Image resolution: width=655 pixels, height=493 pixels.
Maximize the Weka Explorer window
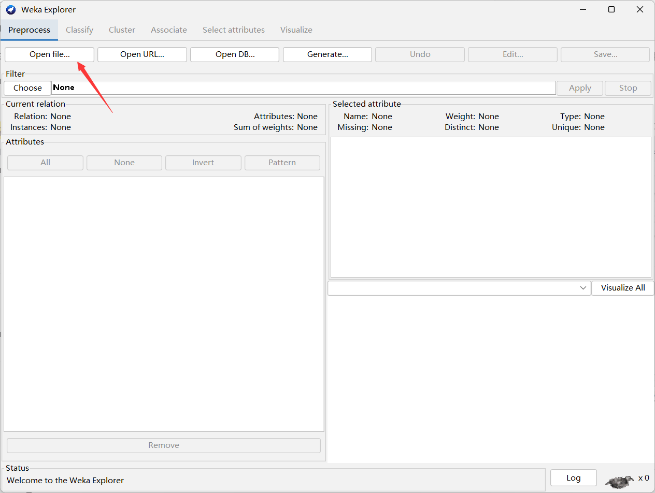(611, 10)
